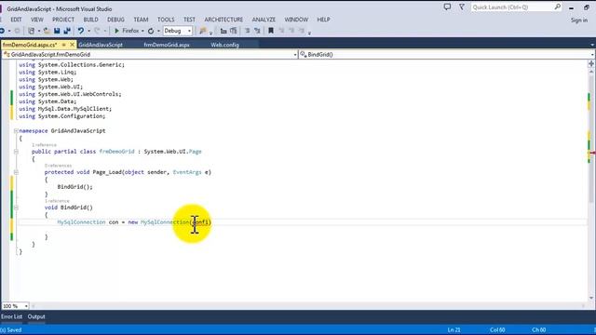The width and height of the screenshot is (596, 335).
Task: Switch to the frmDemoGrid.aspx tab
Action: point(167,45)
